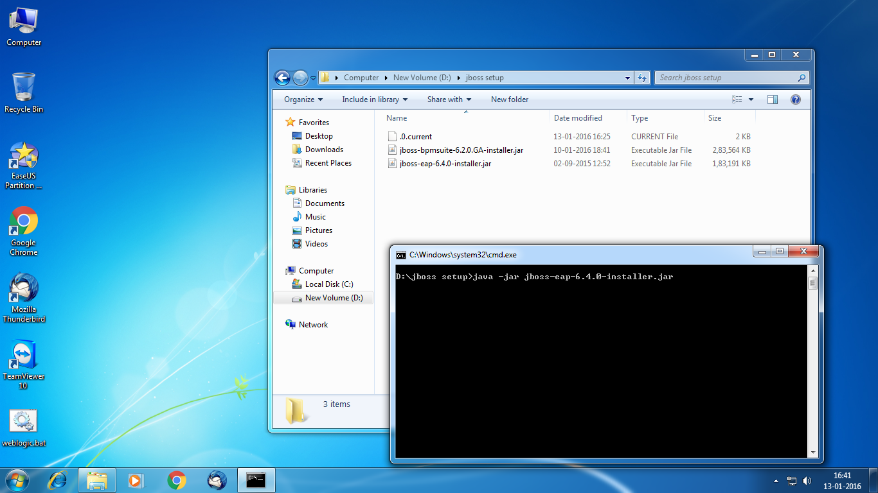The height and width of the screenshot is (493, 878).
Task: Open view options dropdown arrow
Action: coord(751,99)
